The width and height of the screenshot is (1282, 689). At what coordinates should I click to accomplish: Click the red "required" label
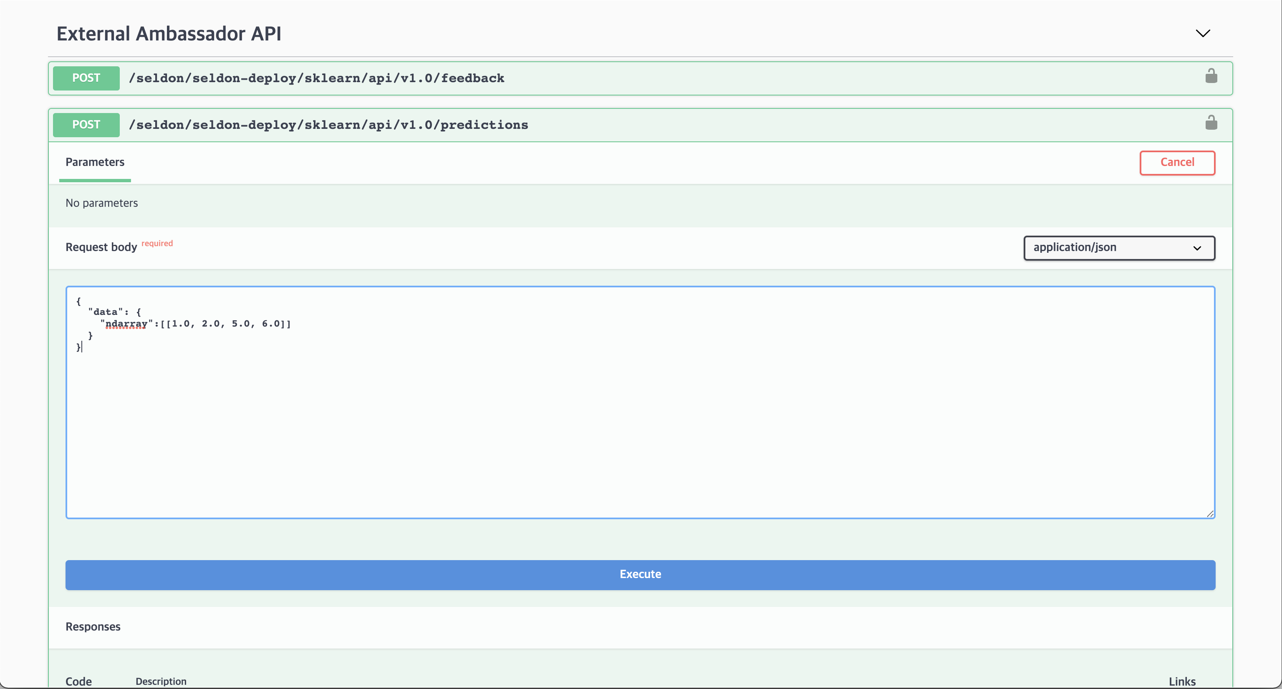click(157, 243)
